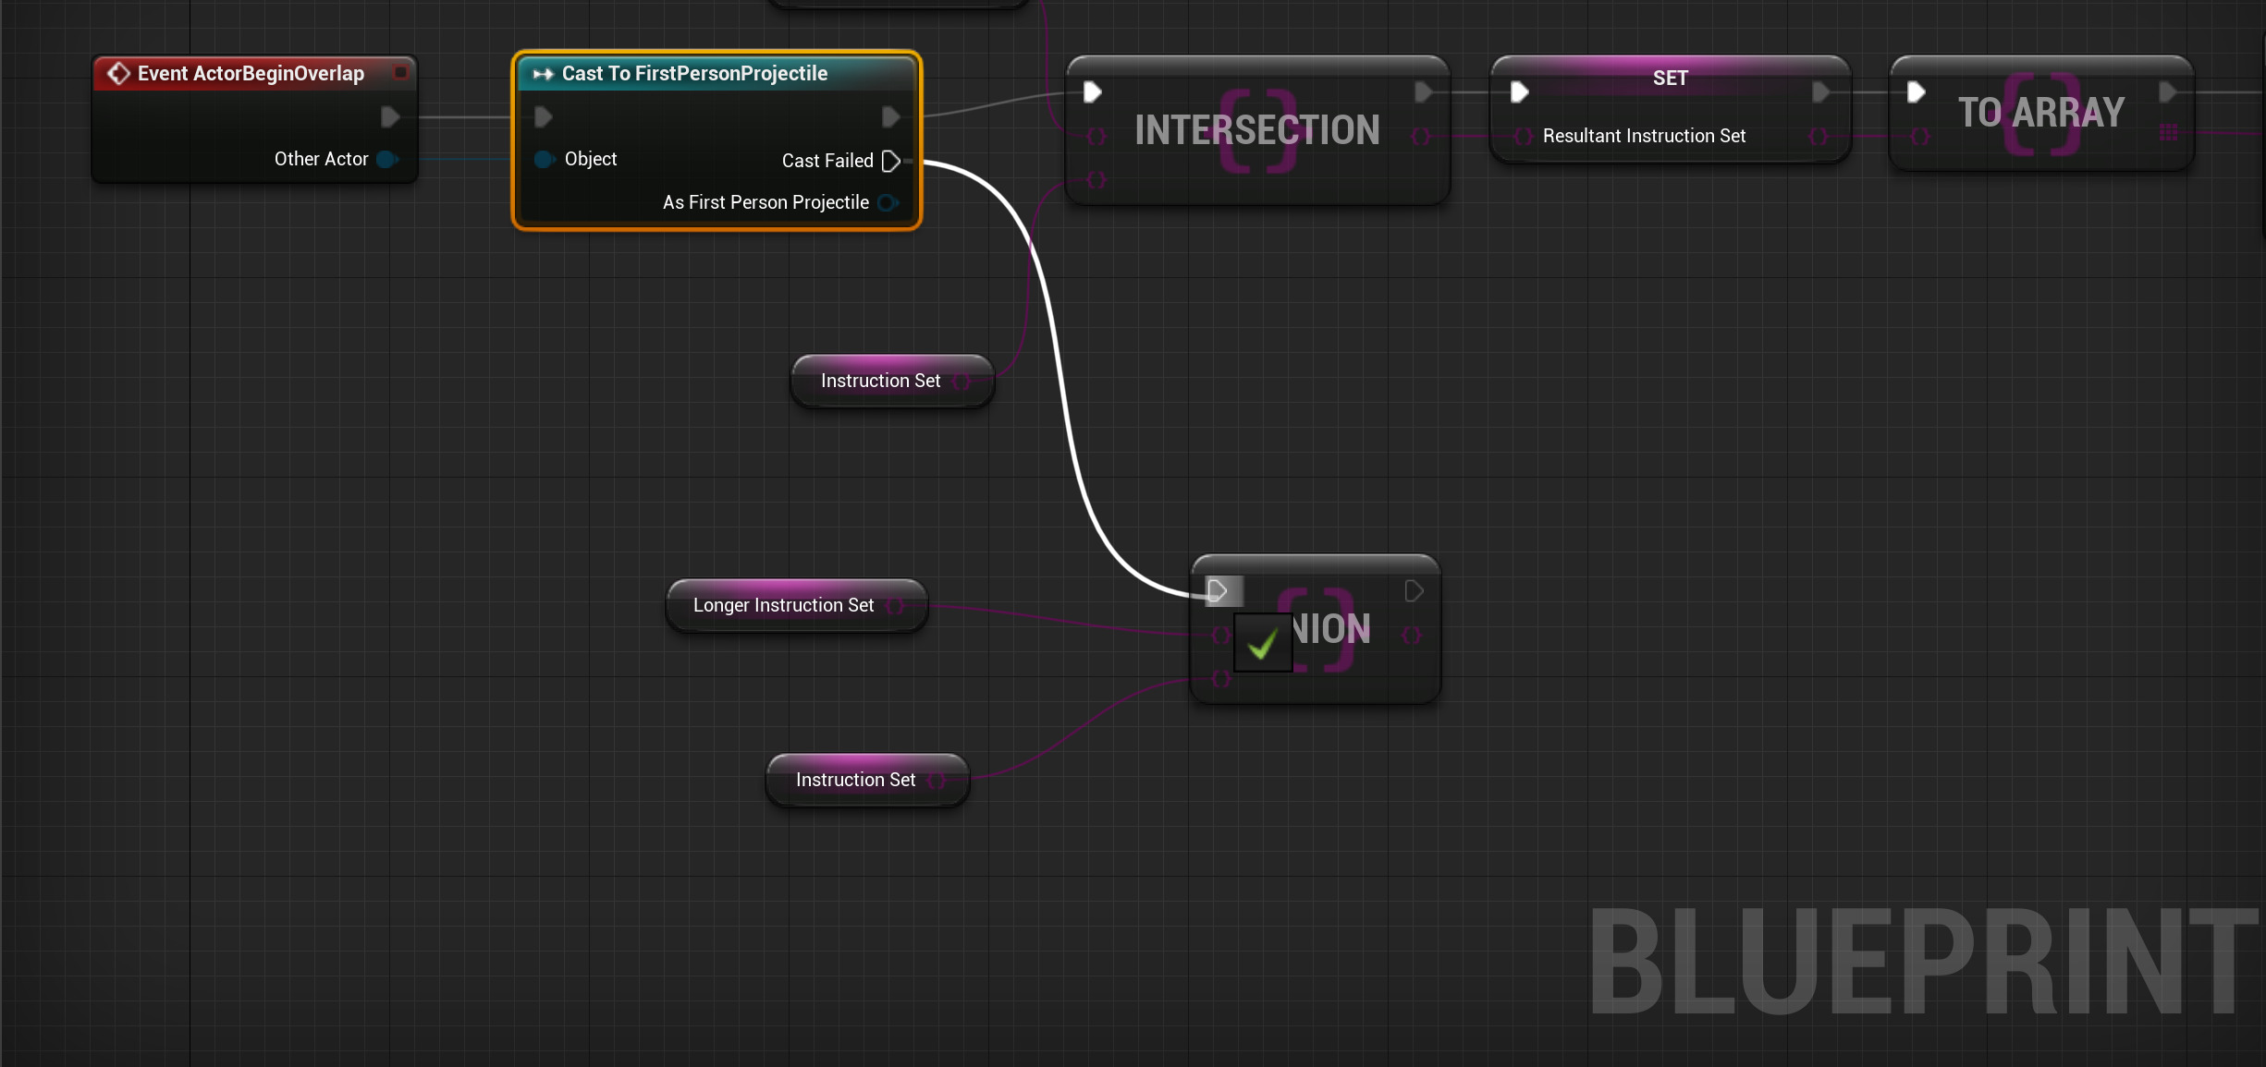Click the As First Person Projectile output pin

click(888, 202)
